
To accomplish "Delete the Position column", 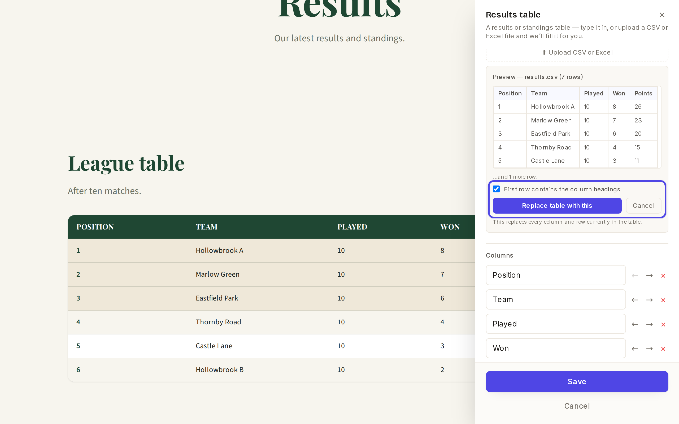I will [x=663, y=276].
